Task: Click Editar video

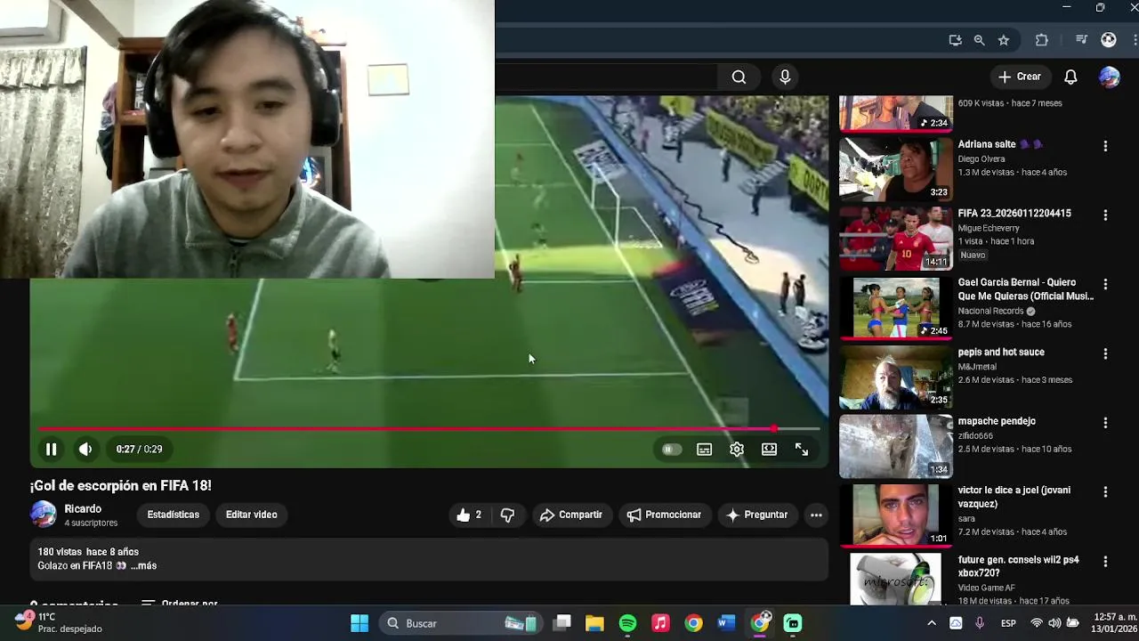Action: tap(251, 515)
